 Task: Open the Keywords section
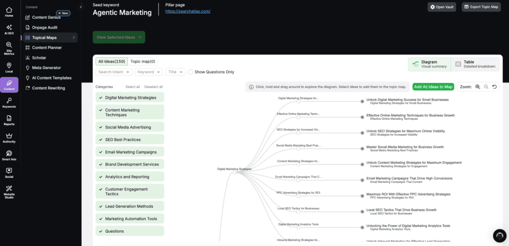click(9, 102)
